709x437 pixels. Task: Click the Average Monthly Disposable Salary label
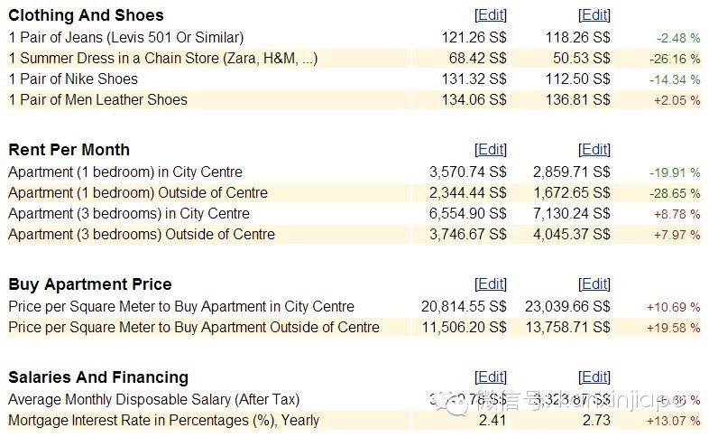tap(153, 400)
